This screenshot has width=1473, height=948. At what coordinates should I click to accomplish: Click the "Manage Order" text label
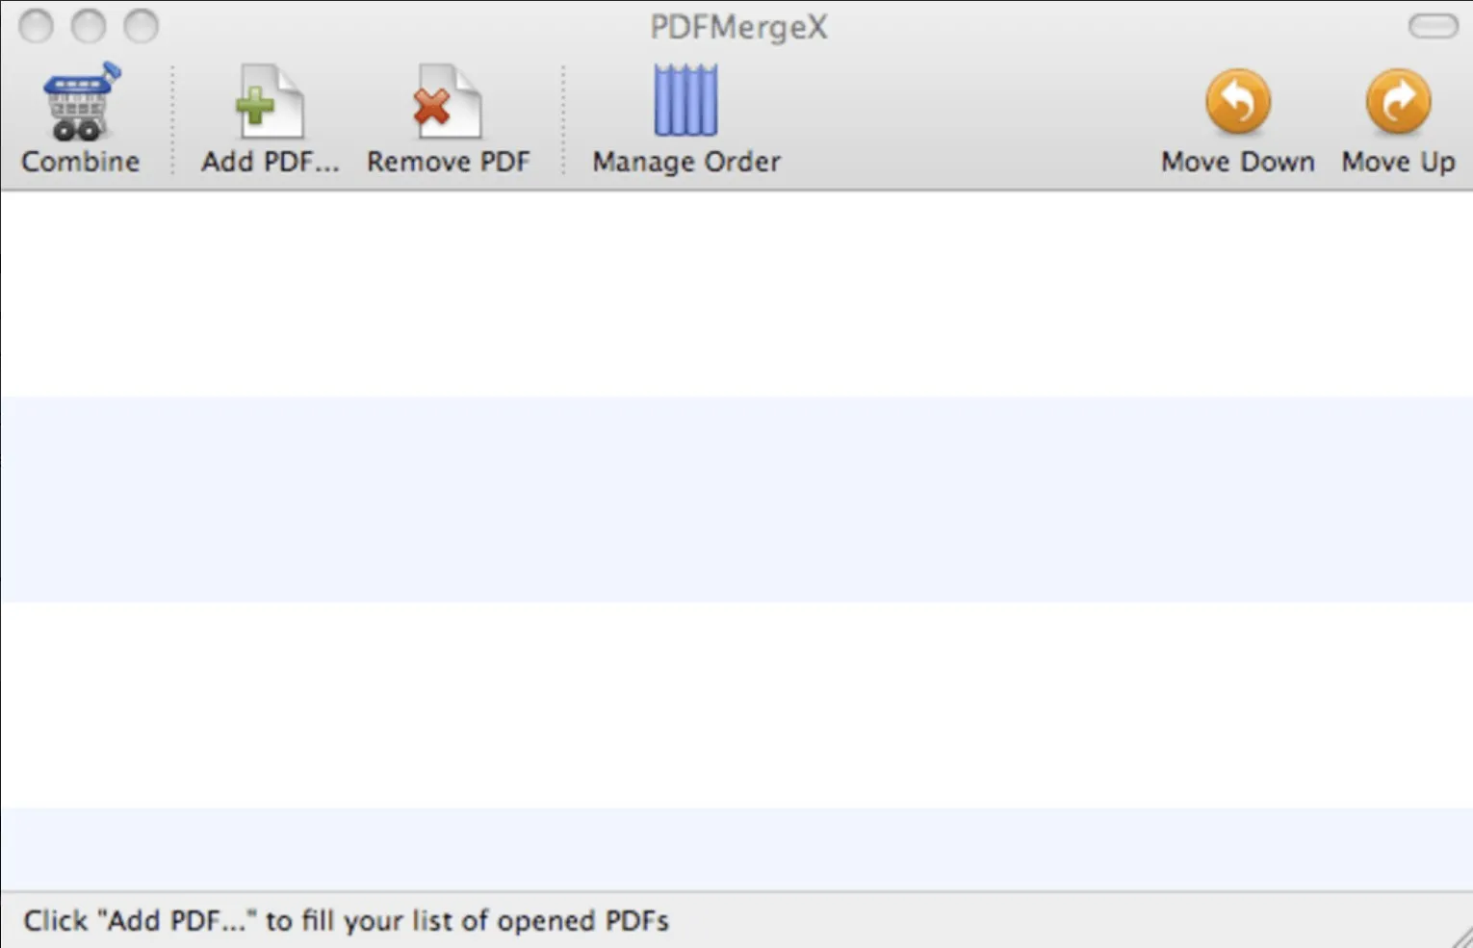685,162
